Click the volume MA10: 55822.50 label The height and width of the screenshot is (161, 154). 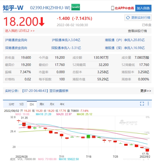(69, 159)
